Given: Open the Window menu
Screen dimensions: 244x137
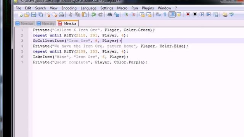Looking at the screenshot, I should (x=164, y=8).
